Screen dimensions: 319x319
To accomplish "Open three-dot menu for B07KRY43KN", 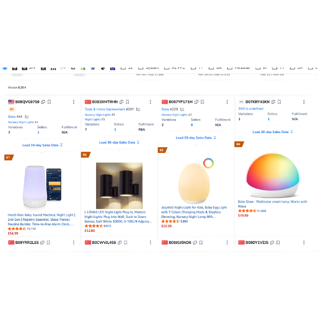I will click(x=304, y=102).
